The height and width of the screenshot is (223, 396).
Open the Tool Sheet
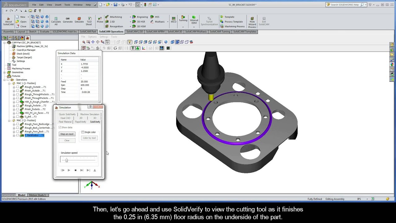(x=89, y=21)
